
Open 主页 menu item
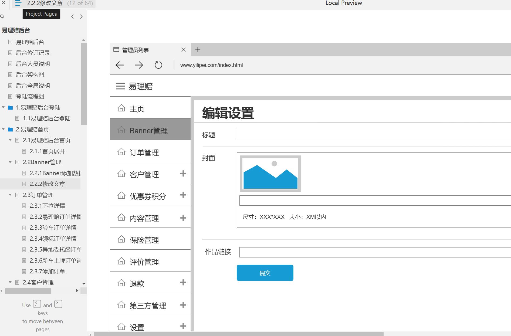tap(150, 107)
